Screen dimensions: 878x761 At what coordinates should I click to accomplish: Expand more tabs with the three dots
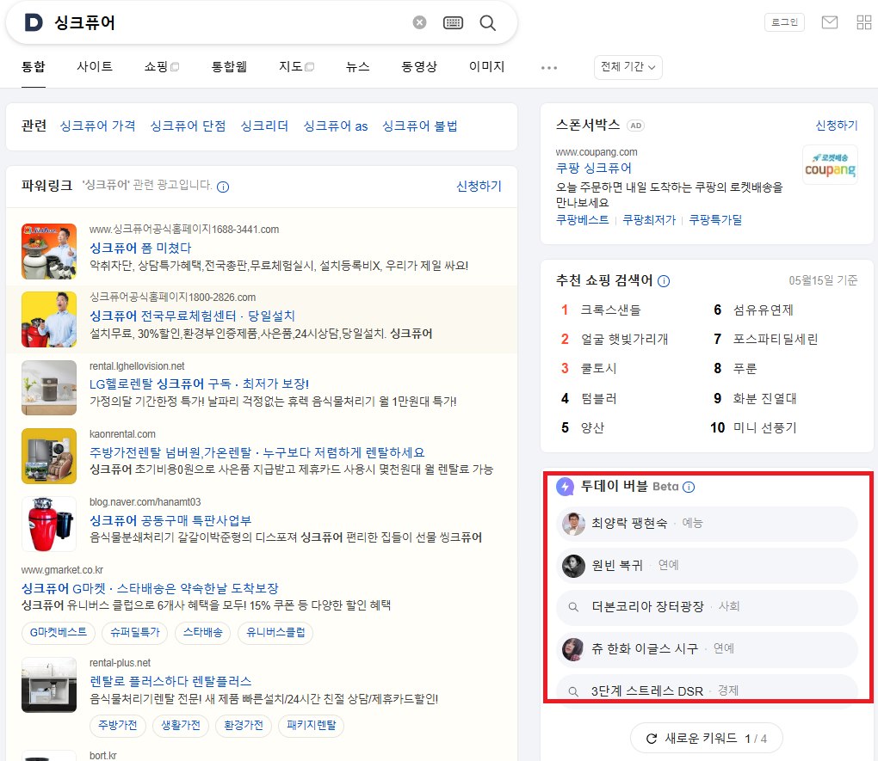(x=549, y=68)
